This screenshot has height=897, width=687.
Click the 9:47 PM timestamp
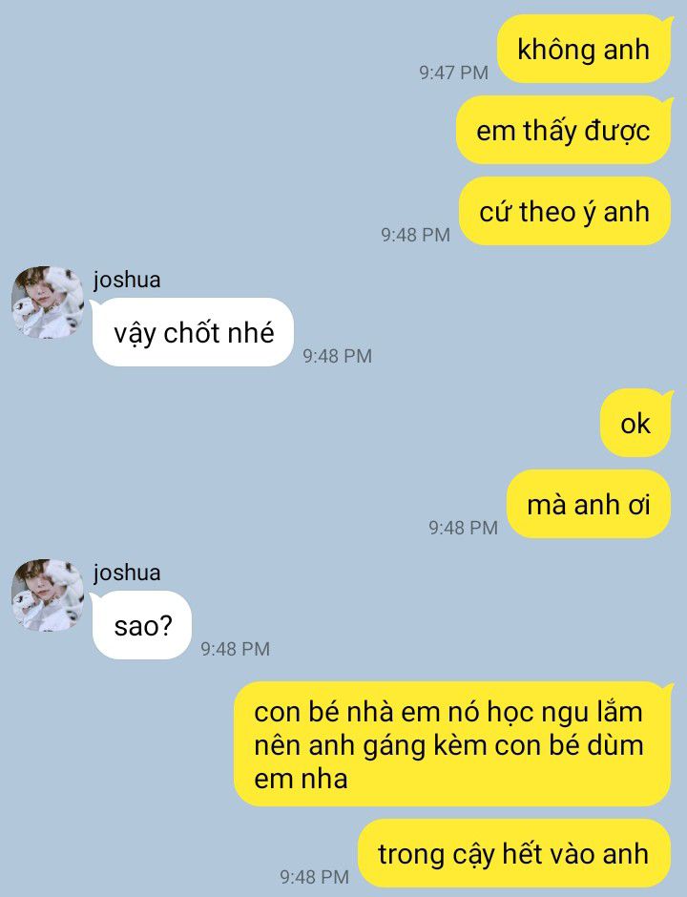(x=453, y=73)
